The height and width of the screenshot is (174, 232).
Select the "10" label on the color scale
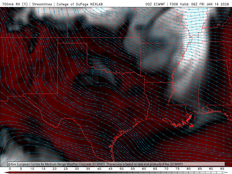[x=32, y=169]
